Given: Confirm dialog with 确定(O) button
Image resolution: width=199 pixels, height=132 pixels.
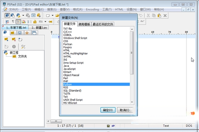Looking at the screenshot, I should pos(108,110).
